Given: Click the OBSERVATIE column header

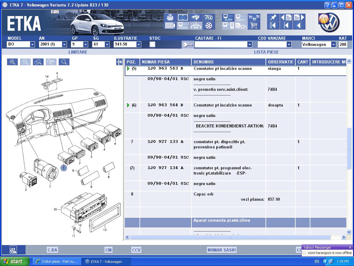Looking at the screenshot, I should pos(280,62).
